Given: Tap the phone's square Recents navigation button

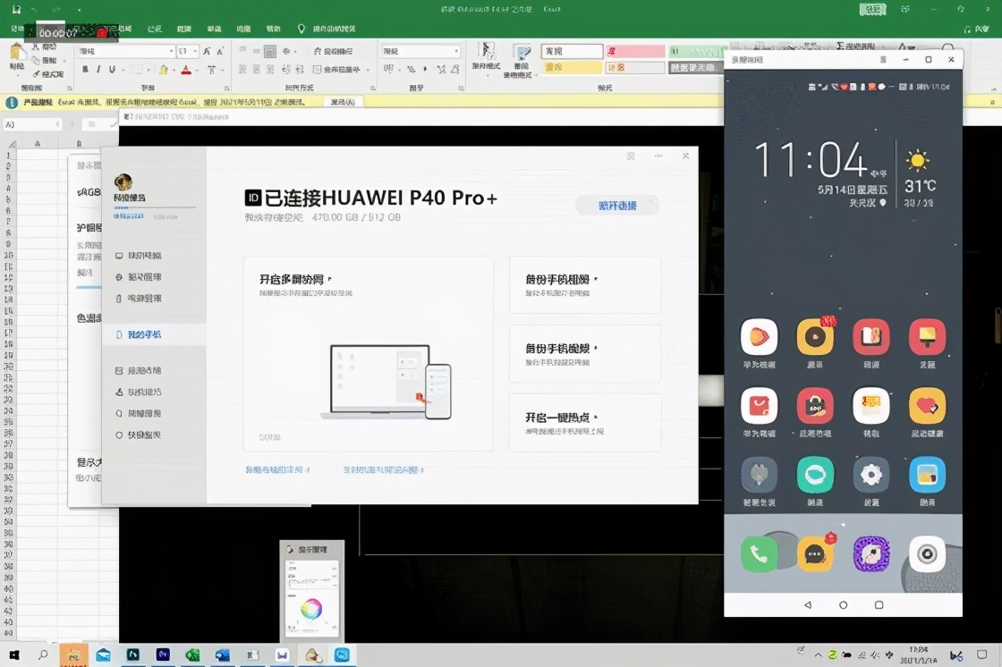Looking at the screenshot, I should [879, 604].
